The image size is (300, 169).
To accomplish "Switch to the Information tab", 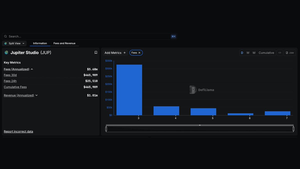I will (x=40, y=43).
